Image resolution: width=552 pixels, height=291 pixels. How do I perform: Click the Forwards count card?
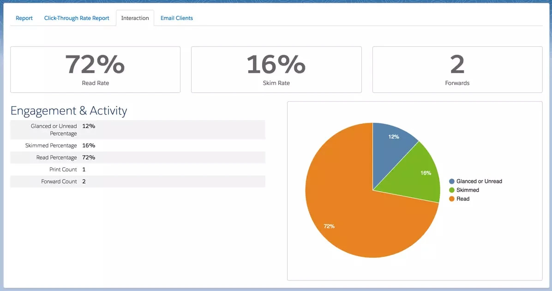click(x=457, y=69)
